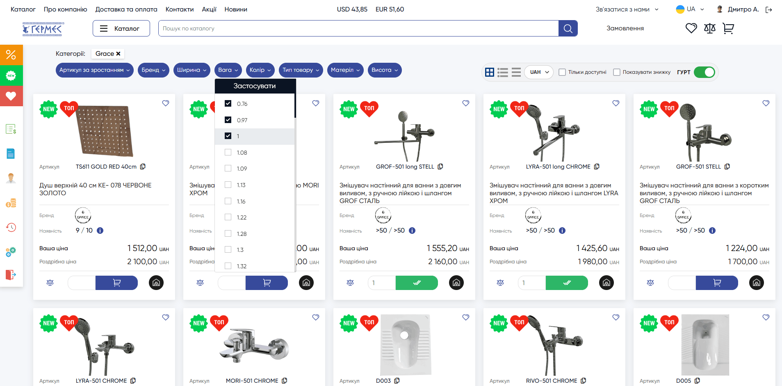This screenshot has width=782, height=386.
Task: Open Дмитро А. profile link
Action: click(x=743, y=9)
